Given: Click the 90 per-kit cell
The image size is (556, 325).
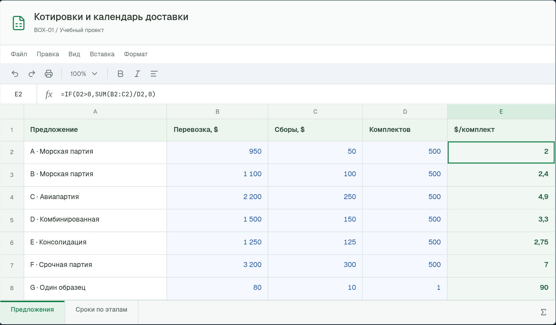Looking at the screenshot, I should coord(501,288).
